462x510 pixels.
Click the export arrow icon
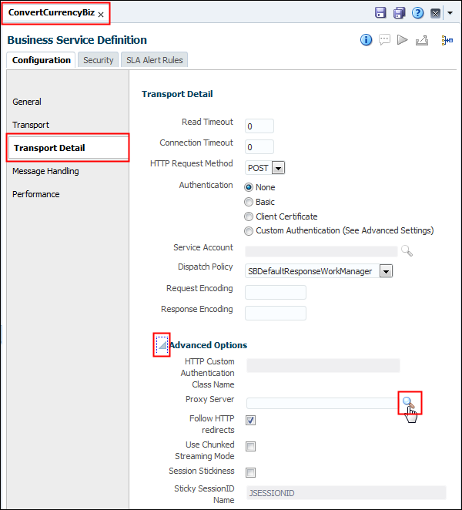421,40
